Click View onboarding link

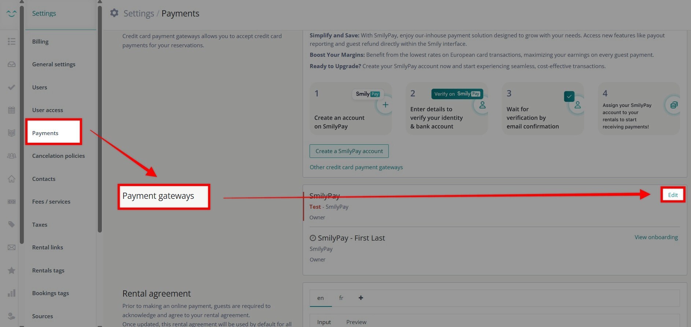[656, 237]
